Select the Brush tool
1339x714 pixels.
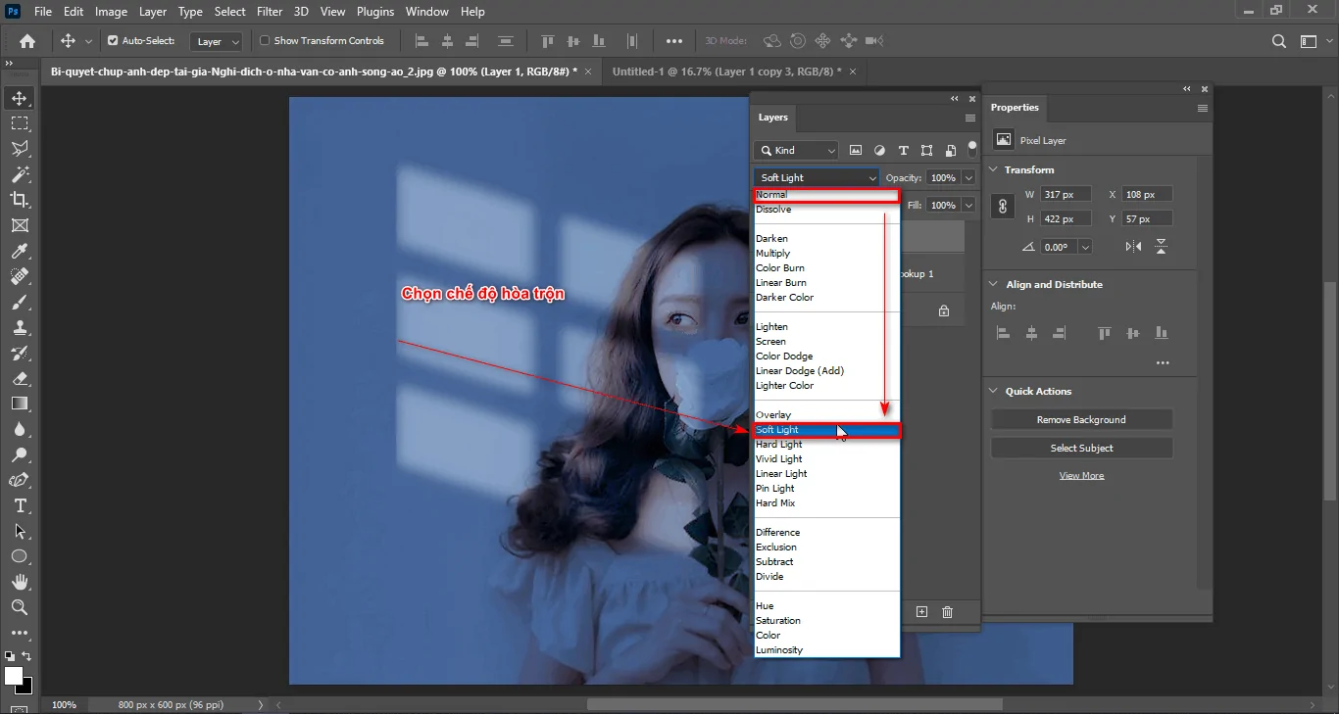pos(20,303)
